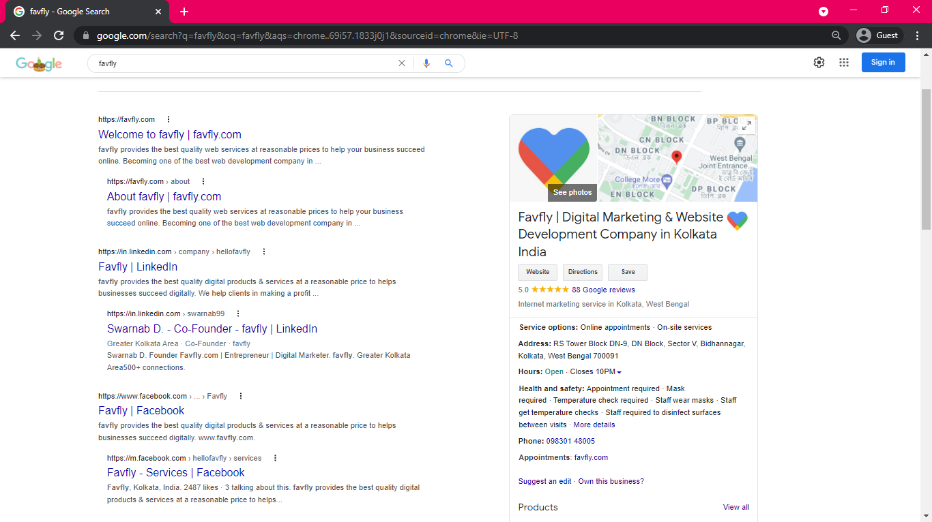932x522 pixels.
Task: Click the Sign in button
Action: 883,63
